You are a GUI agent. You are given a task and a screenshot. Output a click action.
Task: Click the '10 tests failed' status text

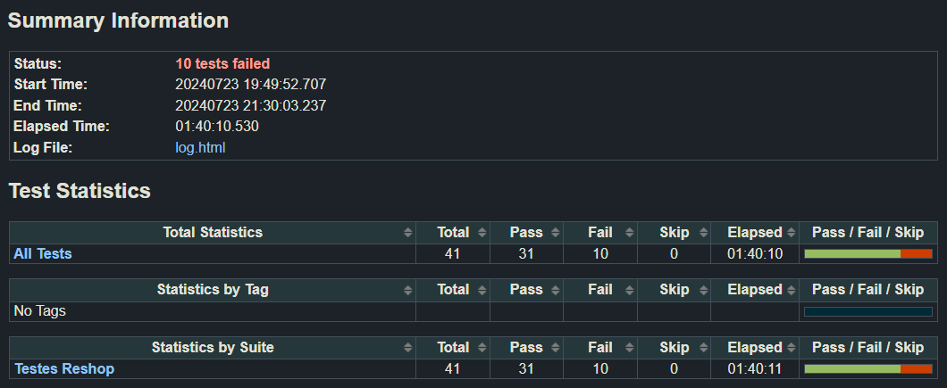pyautogui.click(x=222, y=64)
